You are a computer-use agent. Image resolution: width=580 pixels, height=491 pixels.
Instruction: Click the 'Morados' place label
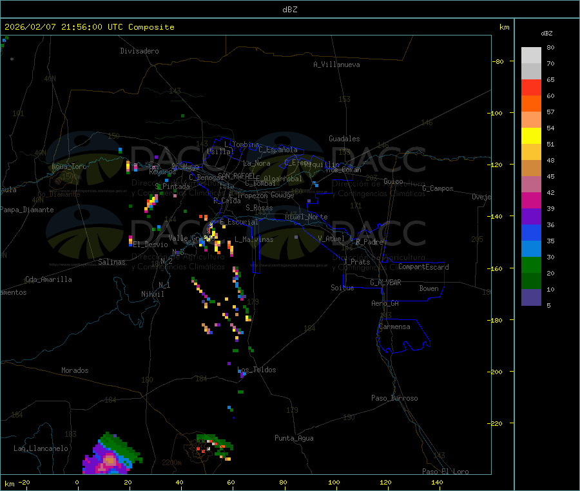pos(75,370)
